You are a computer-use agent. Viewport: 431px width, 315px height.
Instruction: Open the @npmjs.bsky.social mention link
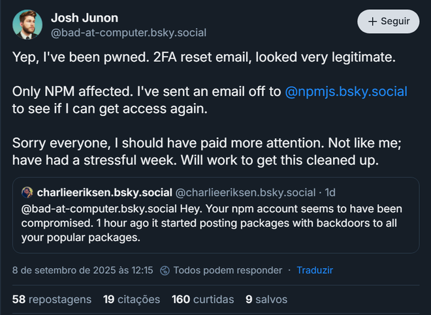tap(346, 91)
